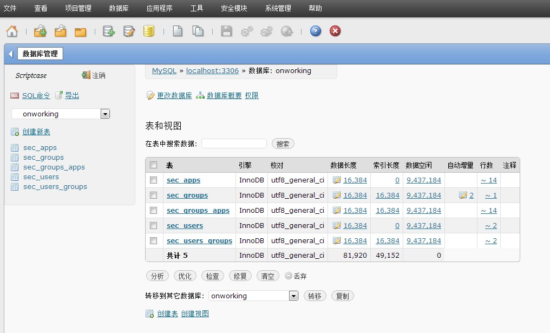550x333 pixels.
Task: Click the create new table sidebar icon
Action: click(x=15, y=132)
